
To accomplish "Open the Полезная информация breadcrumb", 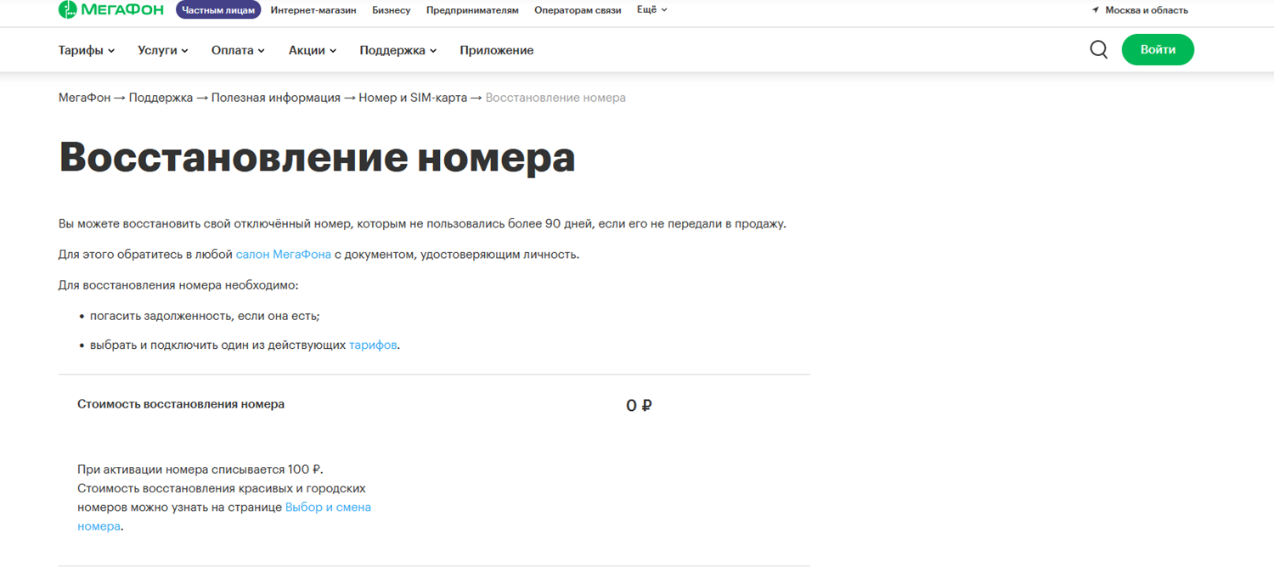I will (x=276, y=98).
